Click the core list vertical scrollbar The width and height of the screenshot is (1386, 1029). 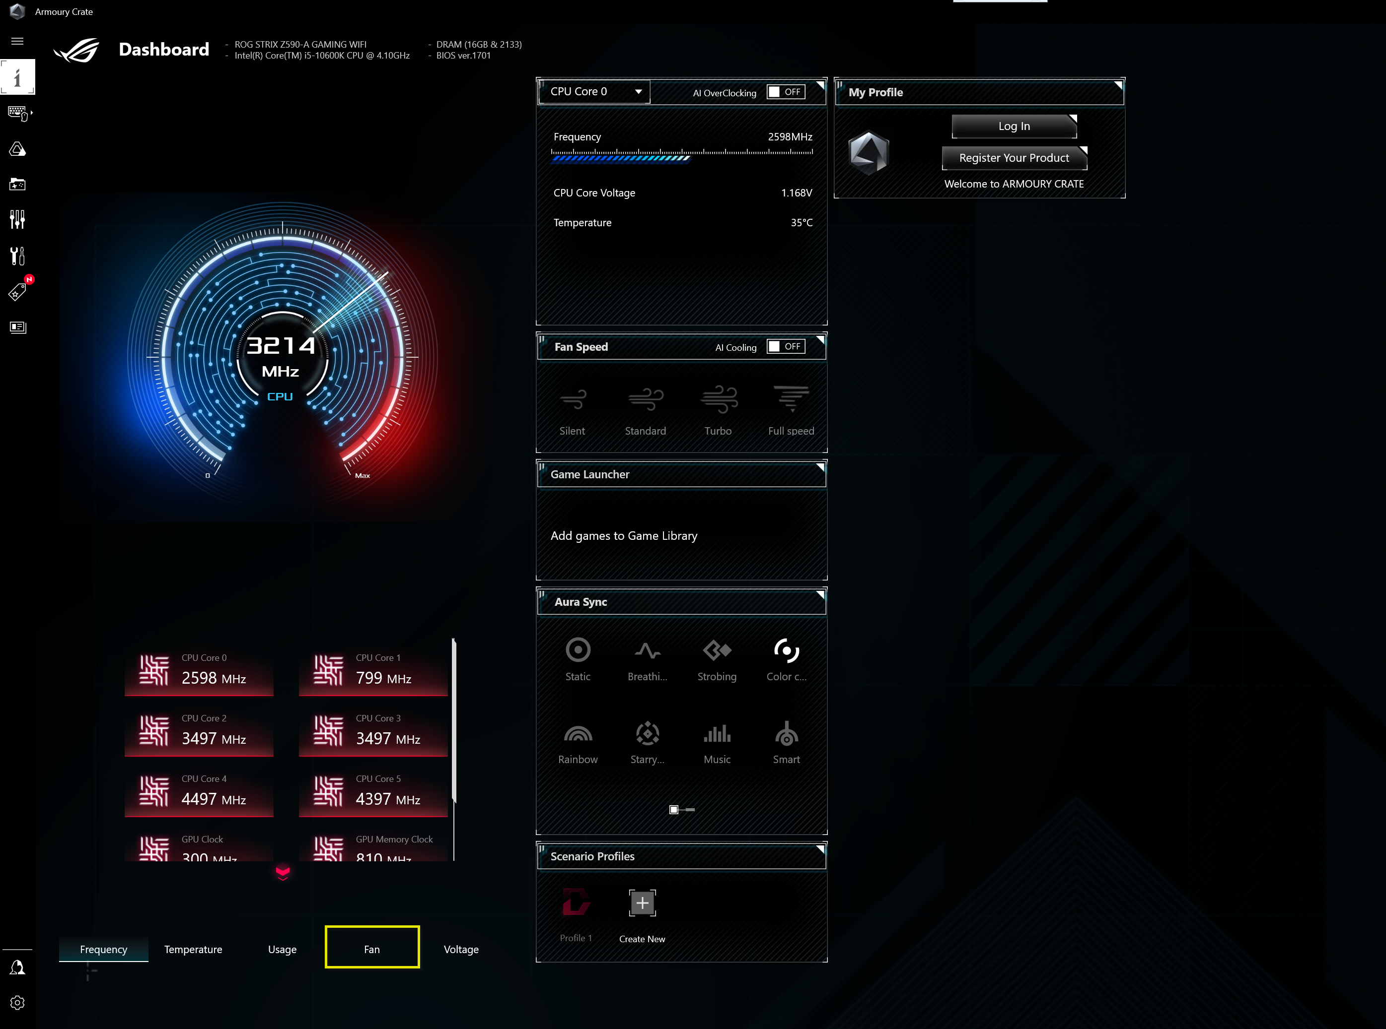click(x=454, y=721)
